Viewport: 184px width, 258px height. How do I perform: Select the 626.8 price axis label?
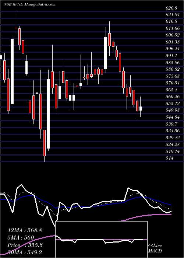(172, 8)
